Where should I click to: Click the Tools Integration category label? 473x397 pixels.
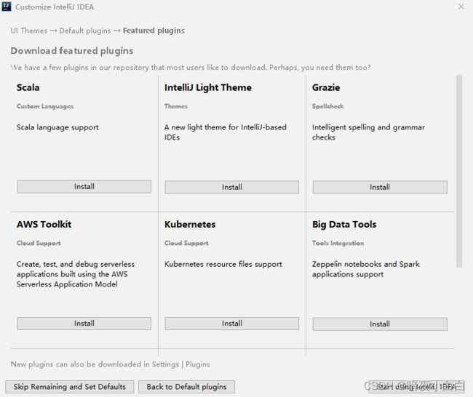338,244
